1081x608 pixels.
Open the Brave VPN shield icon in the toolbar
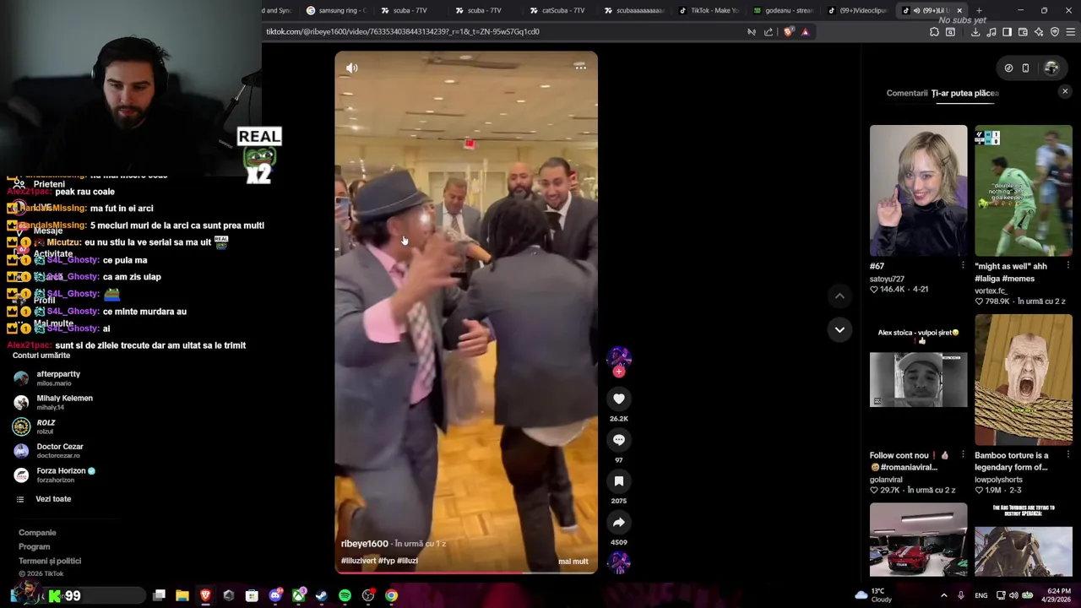coord(1055,32)
